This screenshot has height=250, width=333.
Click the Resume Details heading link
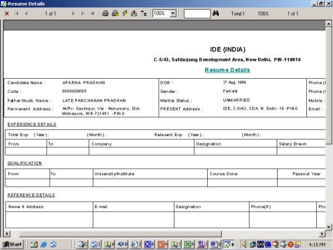click(228, 70)
